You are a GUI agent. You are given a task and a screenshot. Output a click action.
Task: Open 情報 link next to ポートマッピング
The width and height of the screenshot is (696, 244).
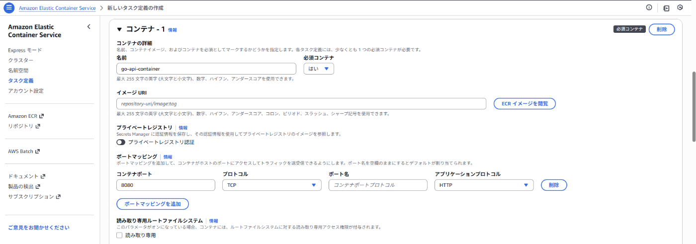pos(168,157)
